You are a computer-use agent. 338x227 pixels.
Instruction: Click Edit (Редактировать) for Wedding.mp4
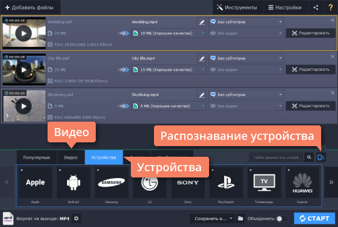[310, 33]
